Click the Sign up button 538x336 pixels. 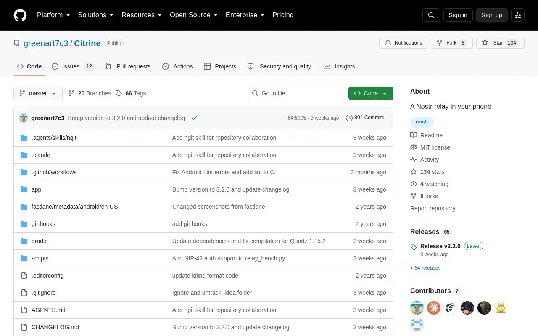492,15
